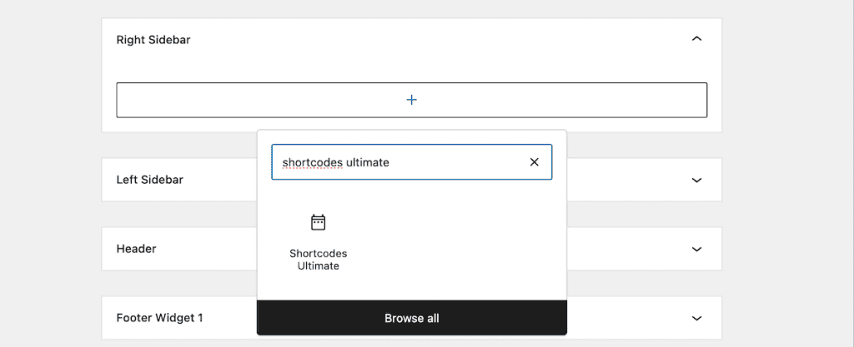Click the Header area heading

pos(136,249)
